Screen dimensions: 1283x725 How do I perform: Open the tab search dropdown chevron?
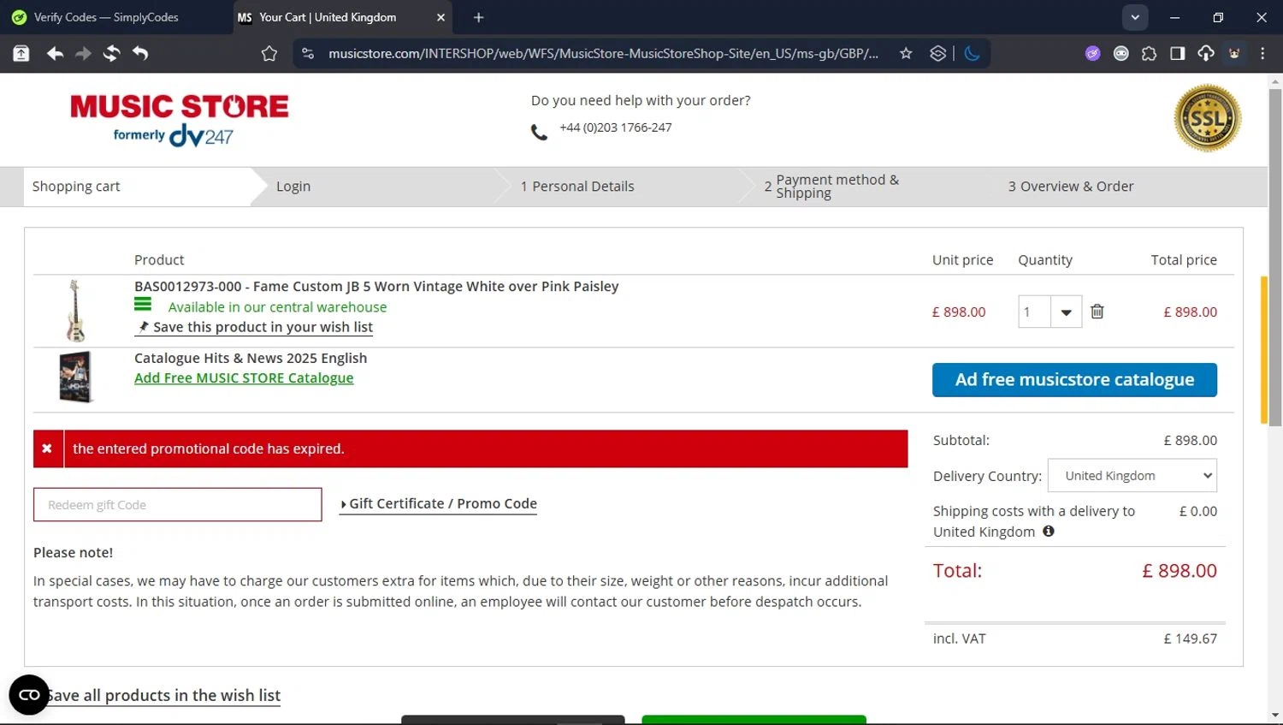[x=1135, y=17]
